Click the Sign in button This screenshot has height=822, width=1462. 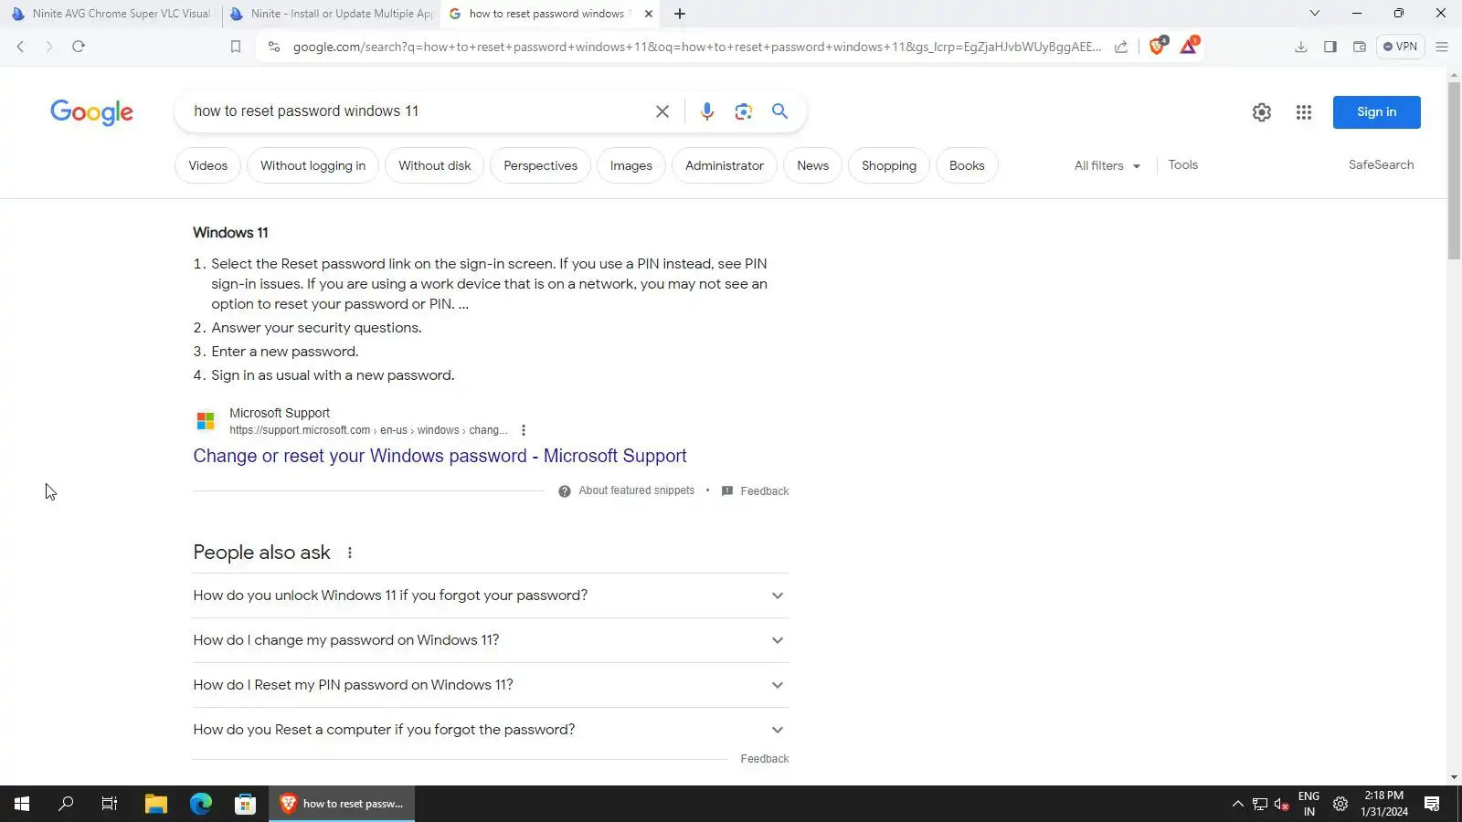[1377, 112]
